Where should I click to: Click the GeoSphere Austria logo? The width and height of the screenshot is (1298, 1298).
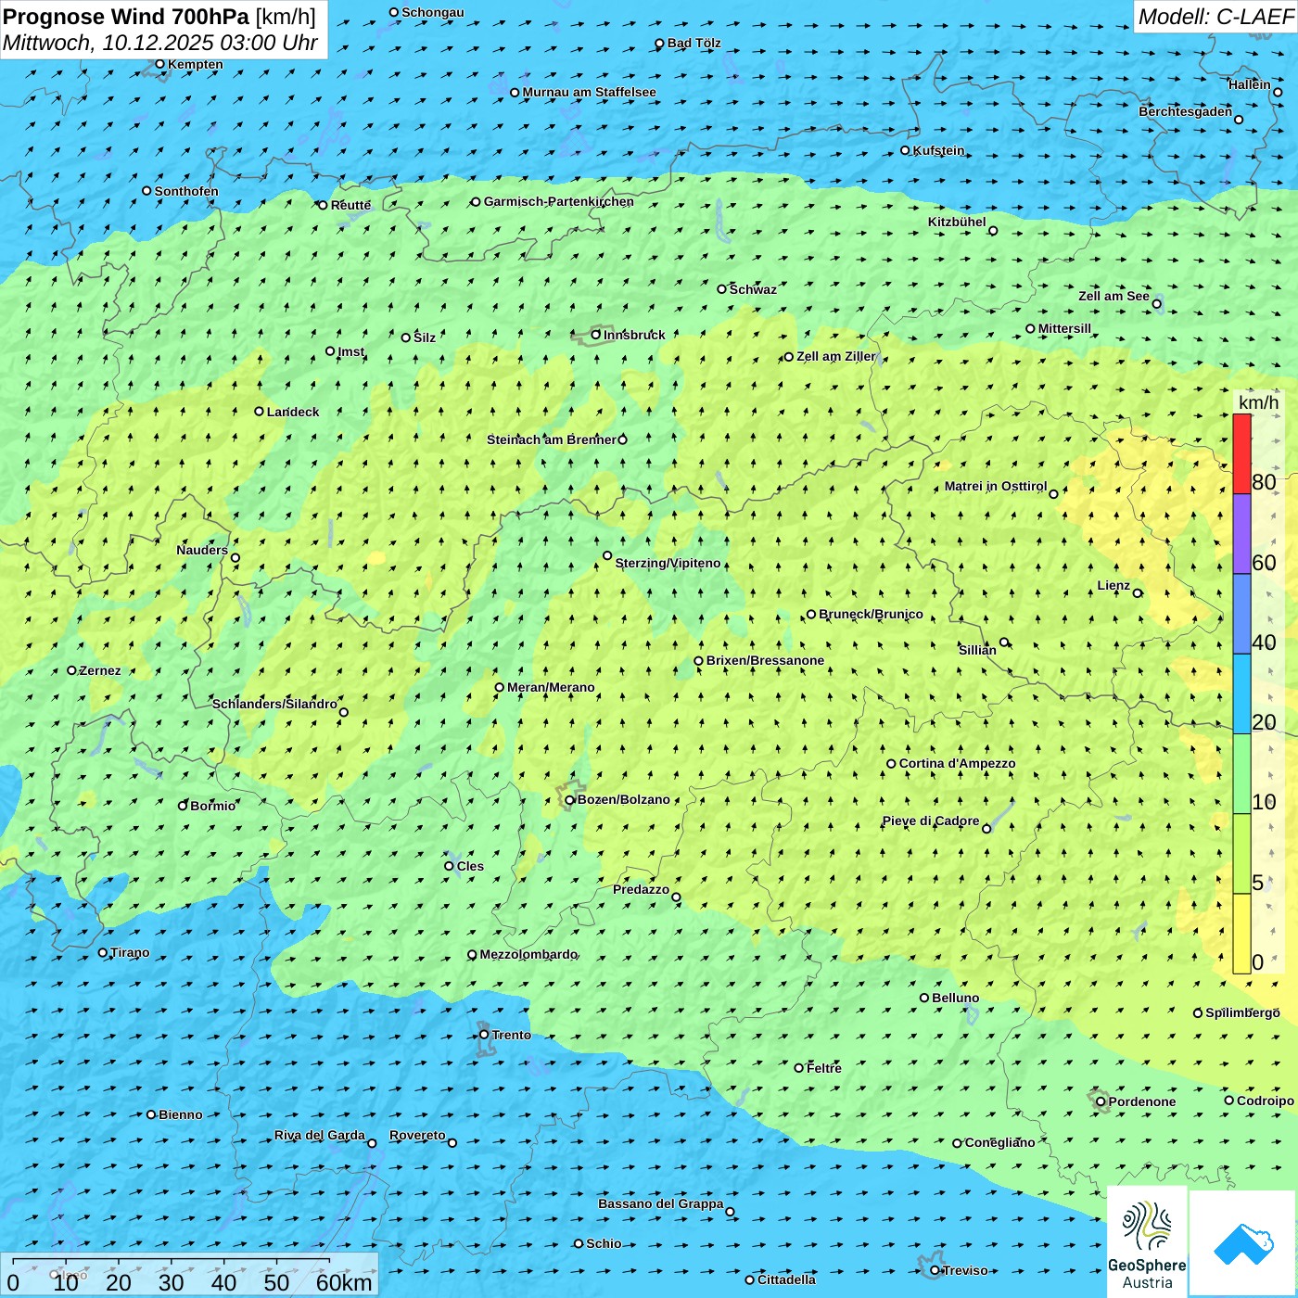[1147, 1241]
